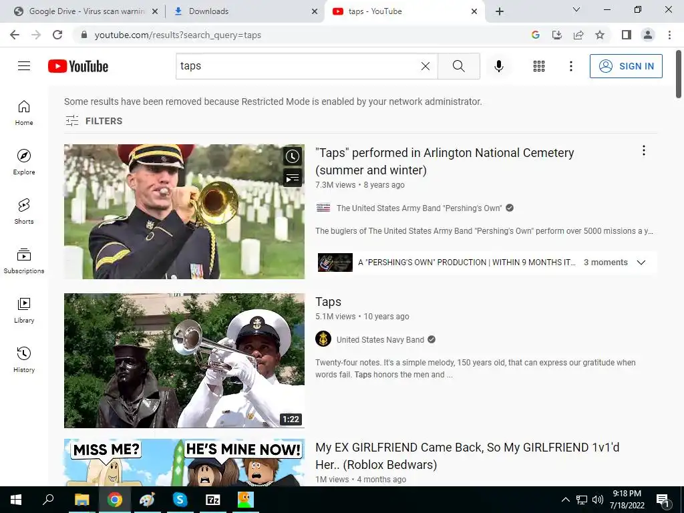Open a new browser tab
Viewport: 684px width, 513px height.
[x=500, y=11]
